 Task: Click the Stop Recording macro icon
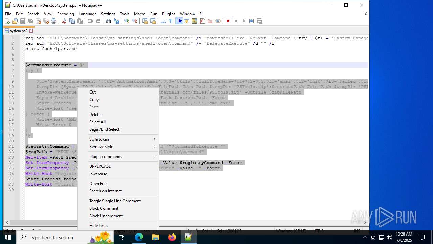[236, 21]
